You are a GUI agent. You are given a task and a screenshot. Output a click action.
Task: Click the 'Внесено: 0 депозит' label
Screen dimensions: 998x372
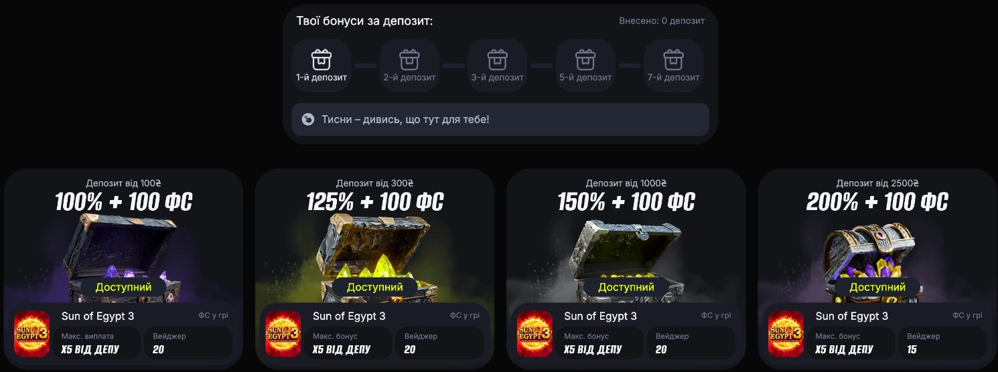(x=662, y=21)
